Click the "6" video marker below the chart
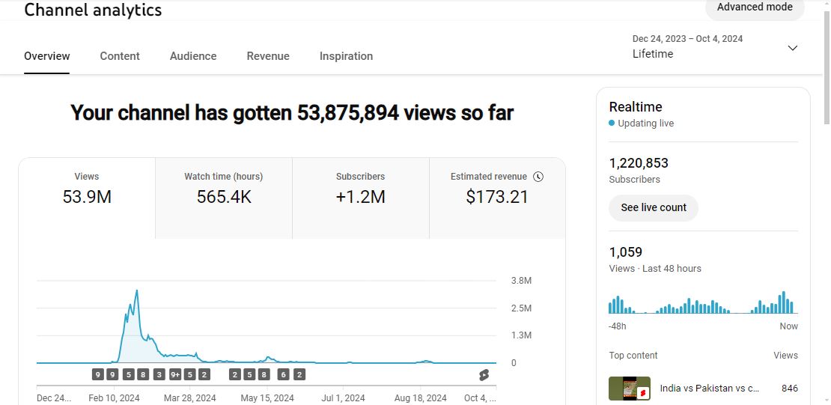The image size is (831, 405). (284, 375)
